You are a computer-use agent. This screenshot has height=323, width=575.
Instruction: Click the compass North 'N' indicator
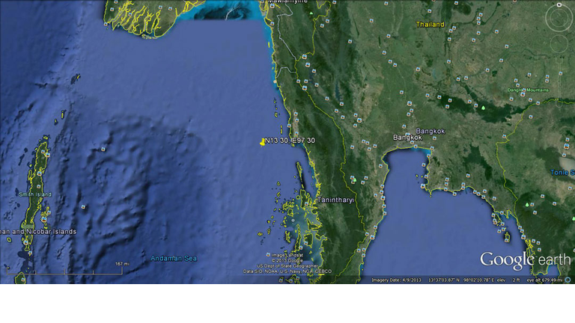[559, 4]
